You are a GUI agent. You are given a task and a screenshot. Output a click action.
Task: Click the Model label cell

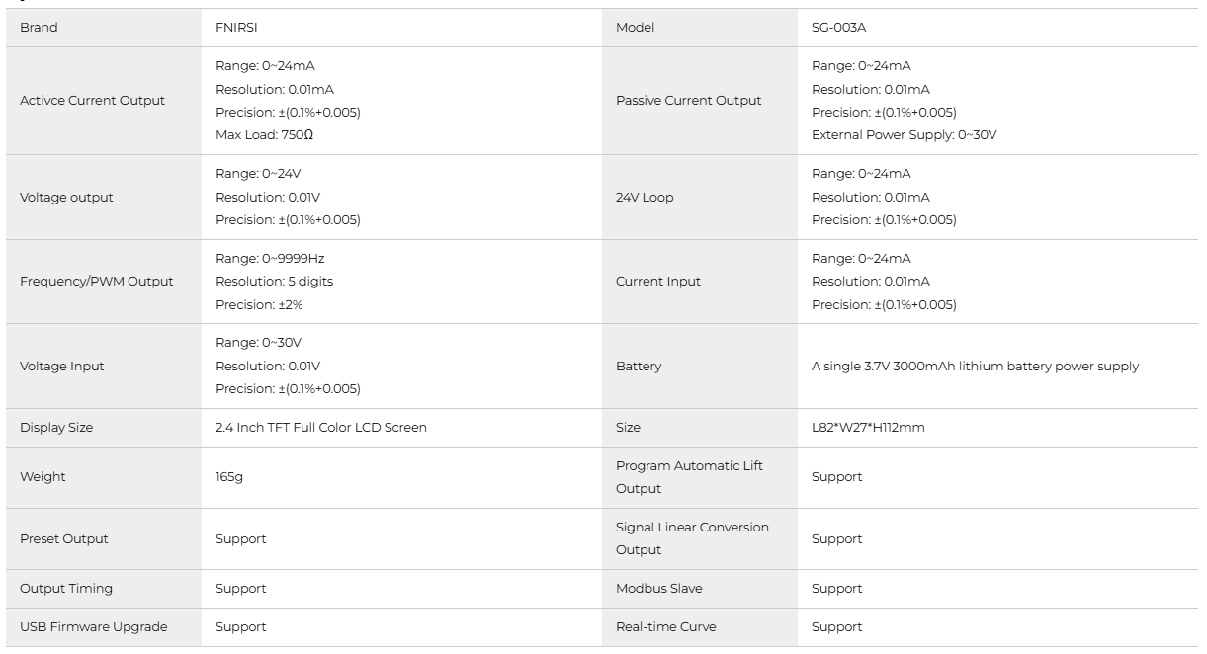click(635, 28)
